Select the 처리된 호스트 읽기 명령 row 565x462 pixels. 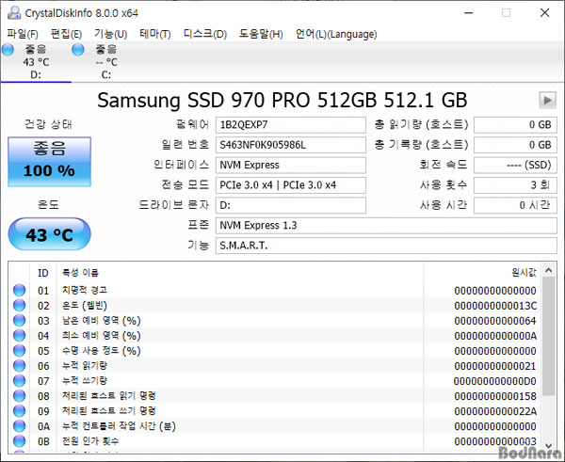275,396
